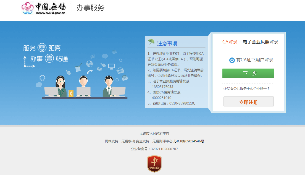Click the yellow phone book icon on the desk
This screenshot has width=305, height=175.
(71, 93)
